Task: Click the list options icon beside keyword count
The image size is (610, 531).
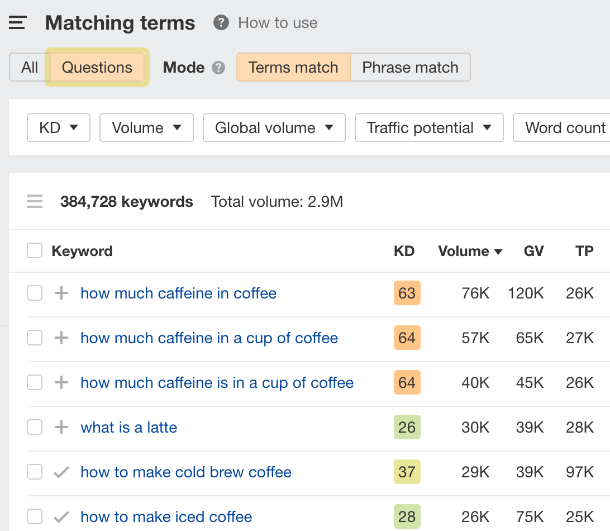Action: pos(35,202)
